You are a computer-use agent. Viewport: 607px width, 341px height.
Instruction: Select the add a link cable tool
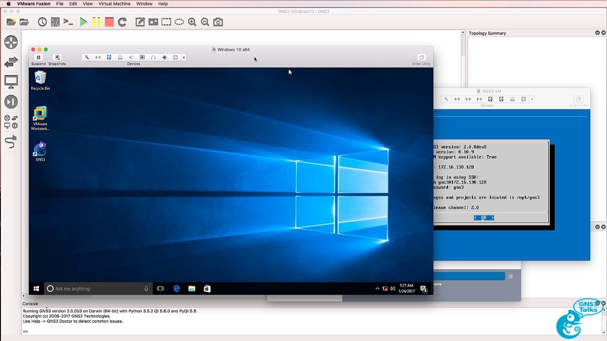click(11, 142)
